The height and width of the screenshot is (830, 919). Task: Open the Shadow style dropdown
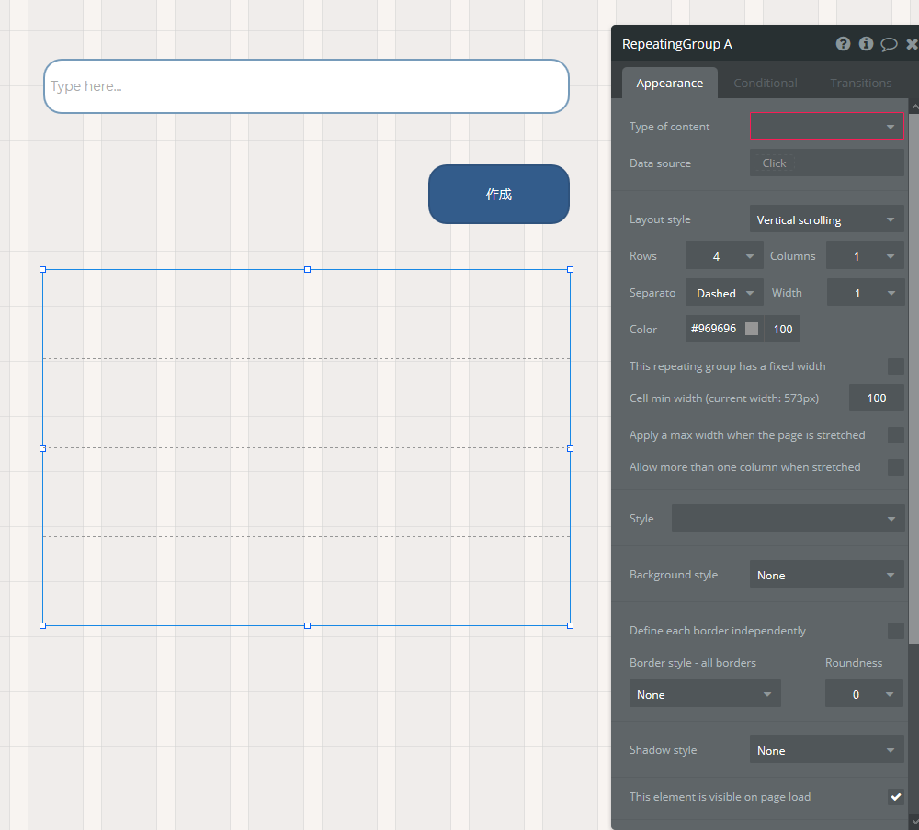[826, 750]
